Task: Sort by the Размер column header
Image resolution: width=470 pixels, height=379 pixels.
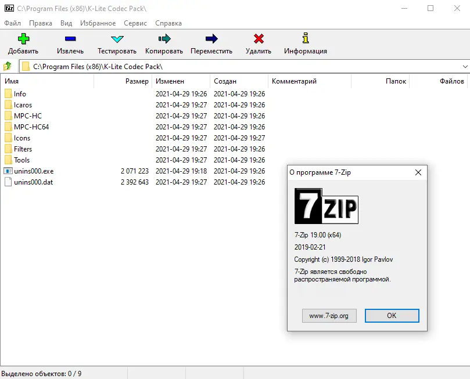Action: click(x=123, y=81)
